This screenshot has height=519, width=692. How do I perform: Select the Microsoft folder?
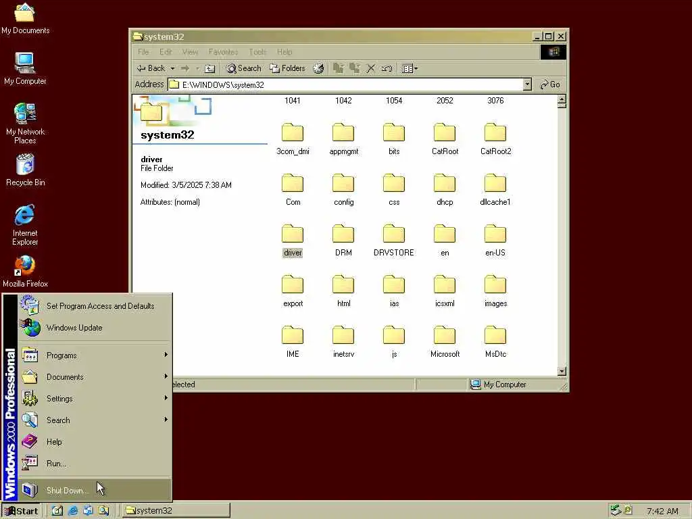click(x=445, y=342)
